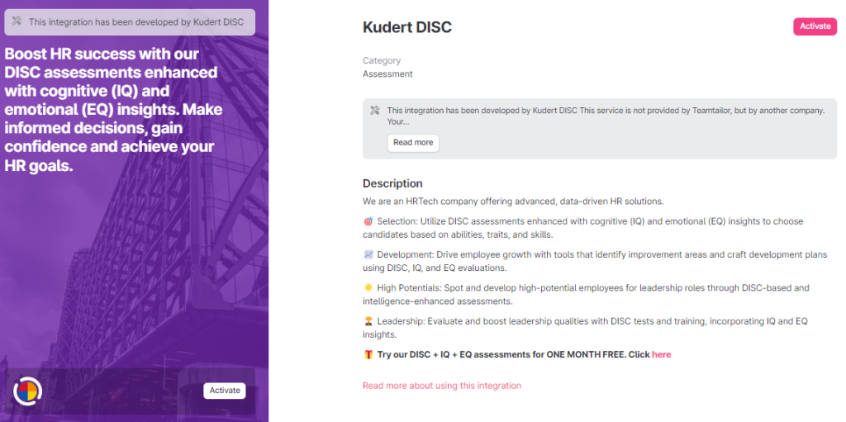This screenshot has height=422, width=846.
Task: Click the target emoji beside Selection
Action: pos(368,222)
